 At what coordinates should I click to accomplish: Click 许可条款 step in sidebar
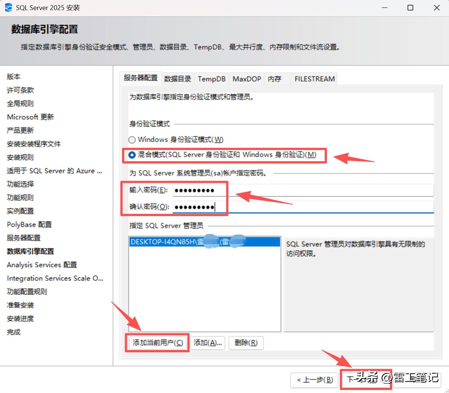click(x=21, y=90)
